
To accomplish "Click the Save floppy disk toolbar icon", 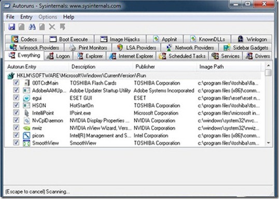I will 11,27.
